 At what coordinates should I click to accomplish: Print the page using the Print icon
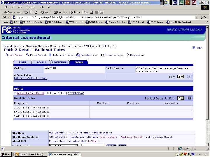[x=92, y=12]
